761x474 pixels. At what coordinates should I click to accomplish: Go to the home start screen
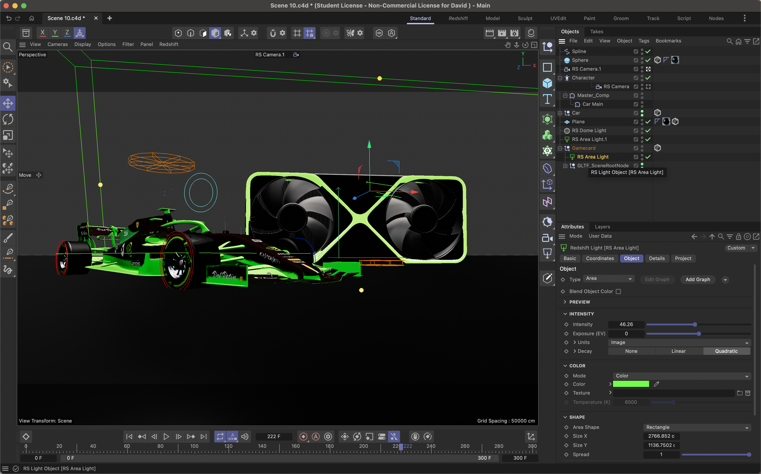pos(32,18)
